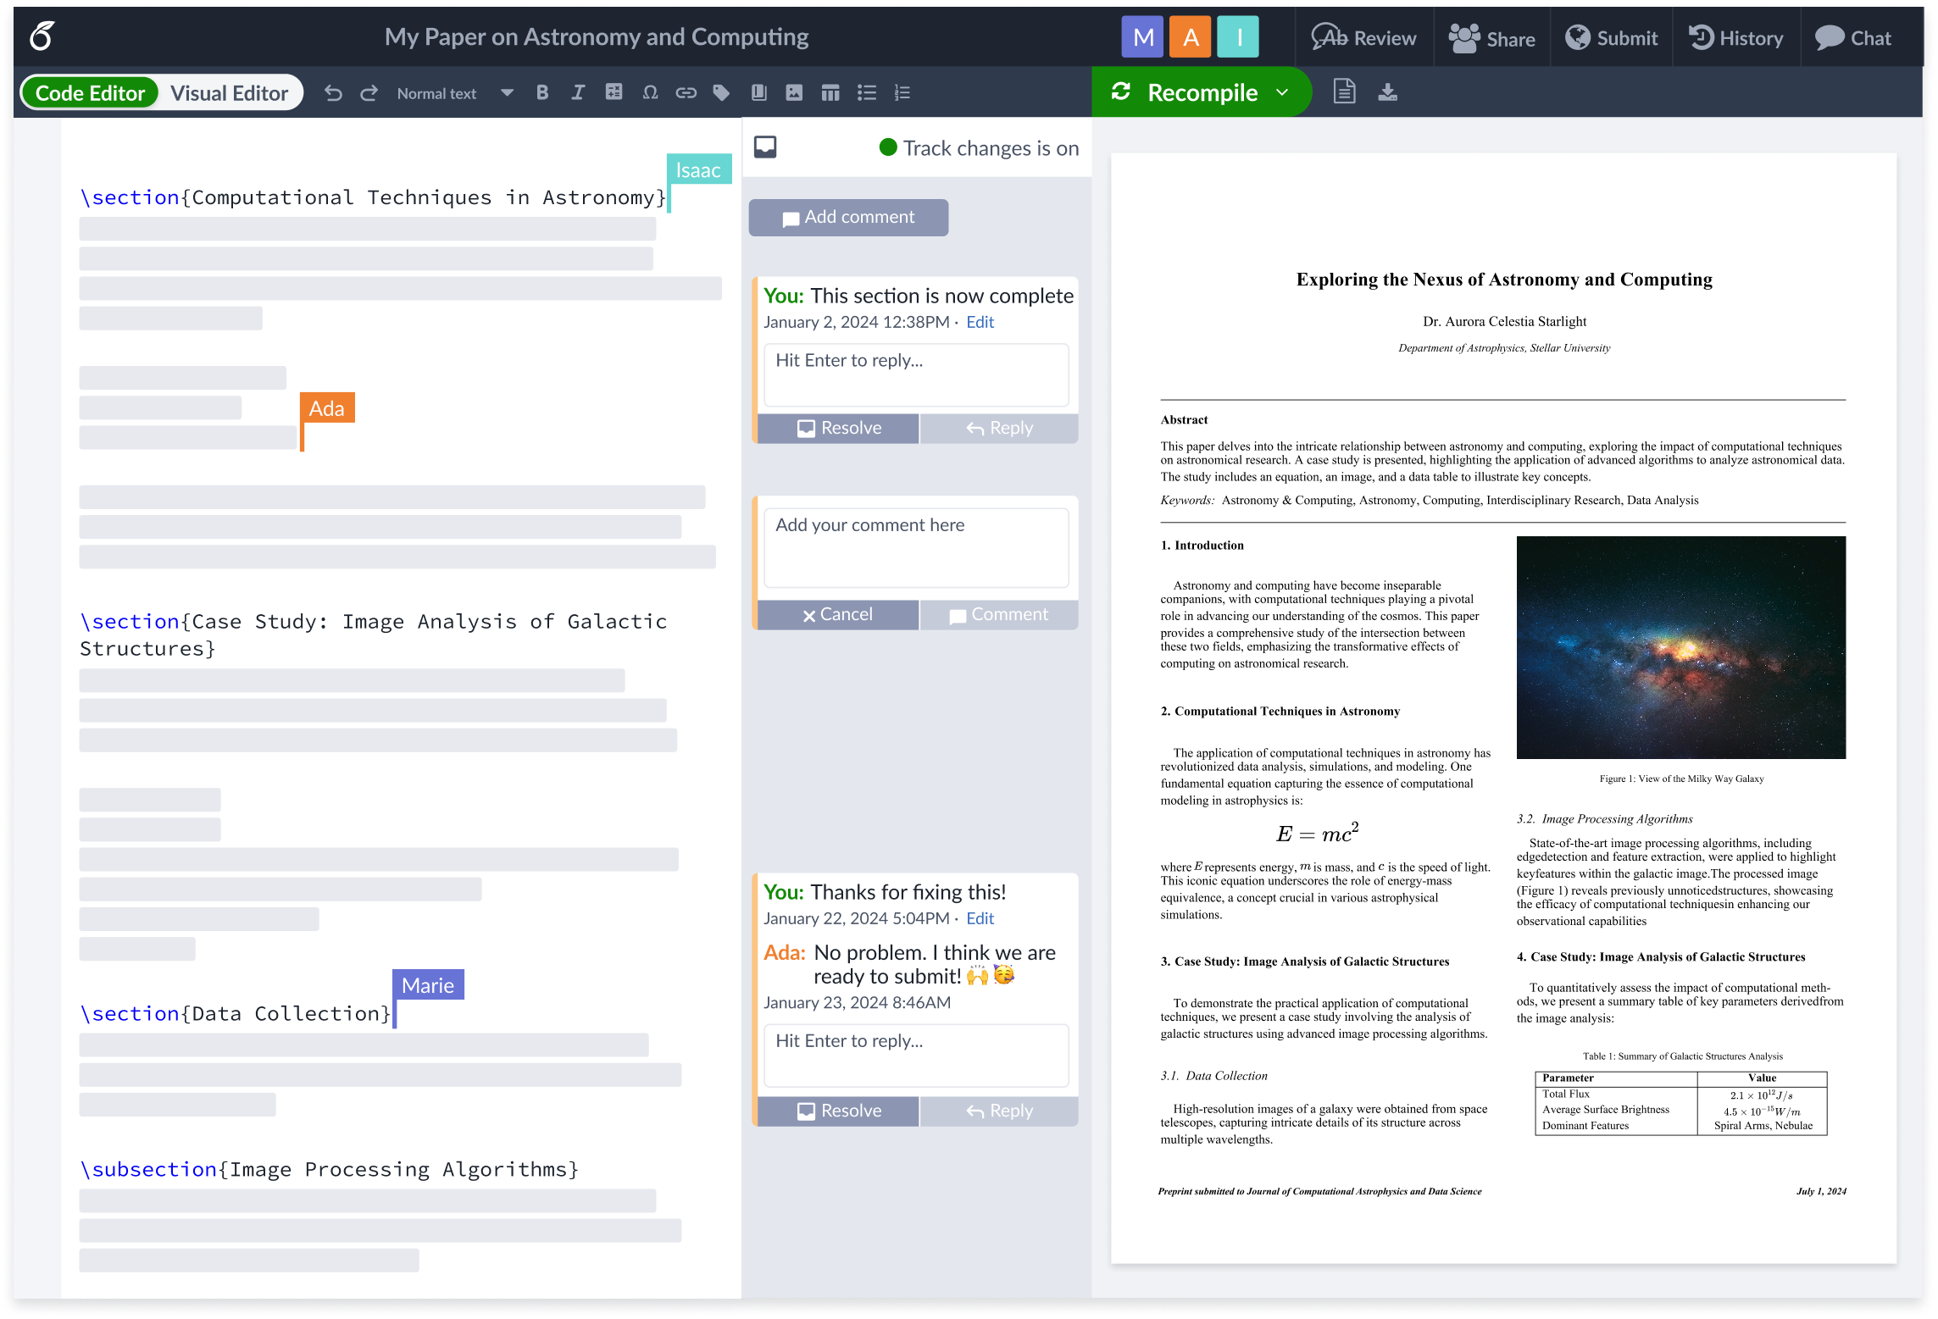This screenshot has height=1319, width=1938.
Task: Resolve the 'Thanks for fixing this!' comment
Action: 837,1111
